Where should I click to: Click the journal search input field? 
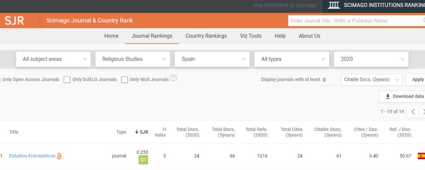pos(357,21)
